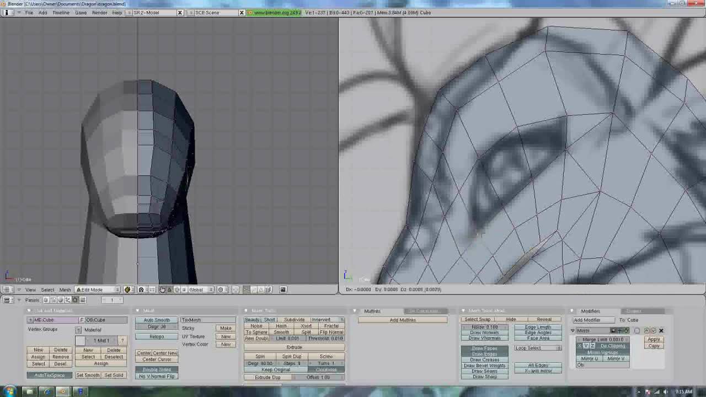Click the render preview icon in header
The width and height of the screenshot is (706, 397).
pyautogui.click(x=283, y=289)
